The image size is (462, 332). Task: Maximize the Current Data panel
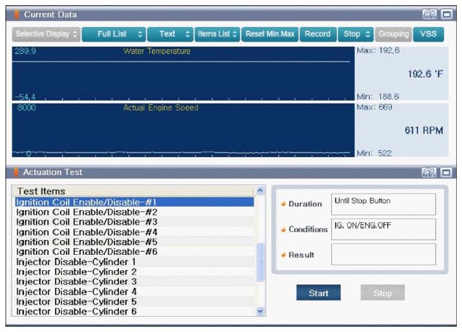tap(447, 14)
